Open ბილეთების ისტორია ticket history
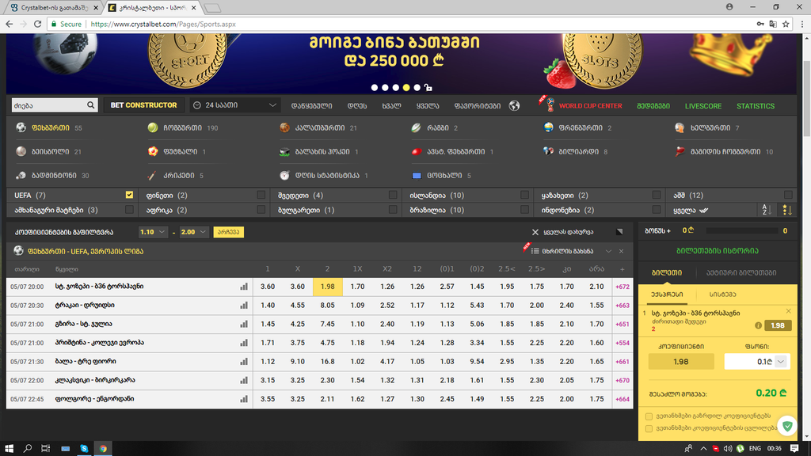The width and height of the screenshot is (811, 456). [718, 251]
